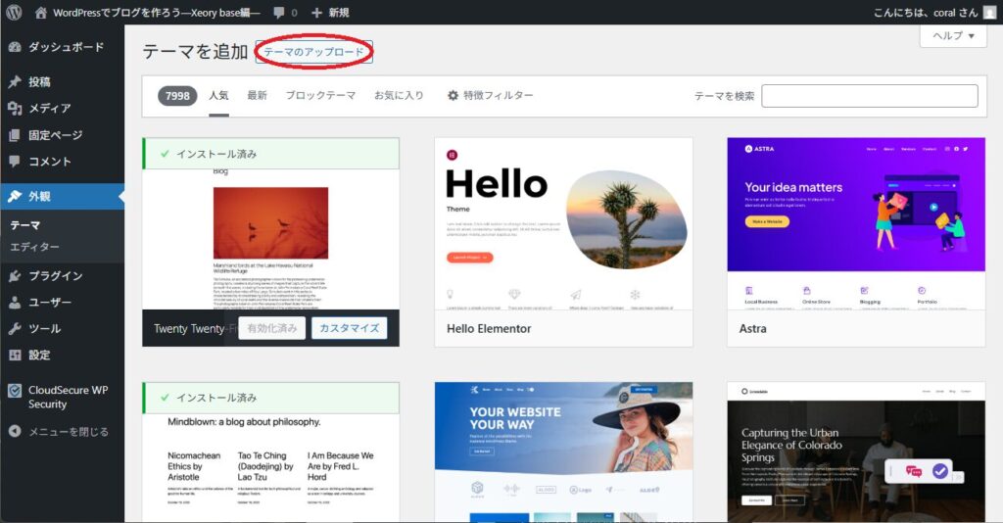Open the 特徴フィルター options
Viewport: 1003px width, 523px height.
[x=490, y=95]
